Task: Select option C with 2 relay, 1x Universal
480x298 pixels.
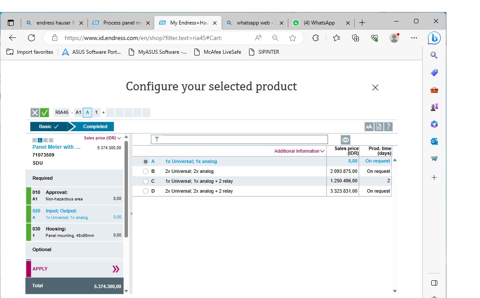Action: pos(145,181)
